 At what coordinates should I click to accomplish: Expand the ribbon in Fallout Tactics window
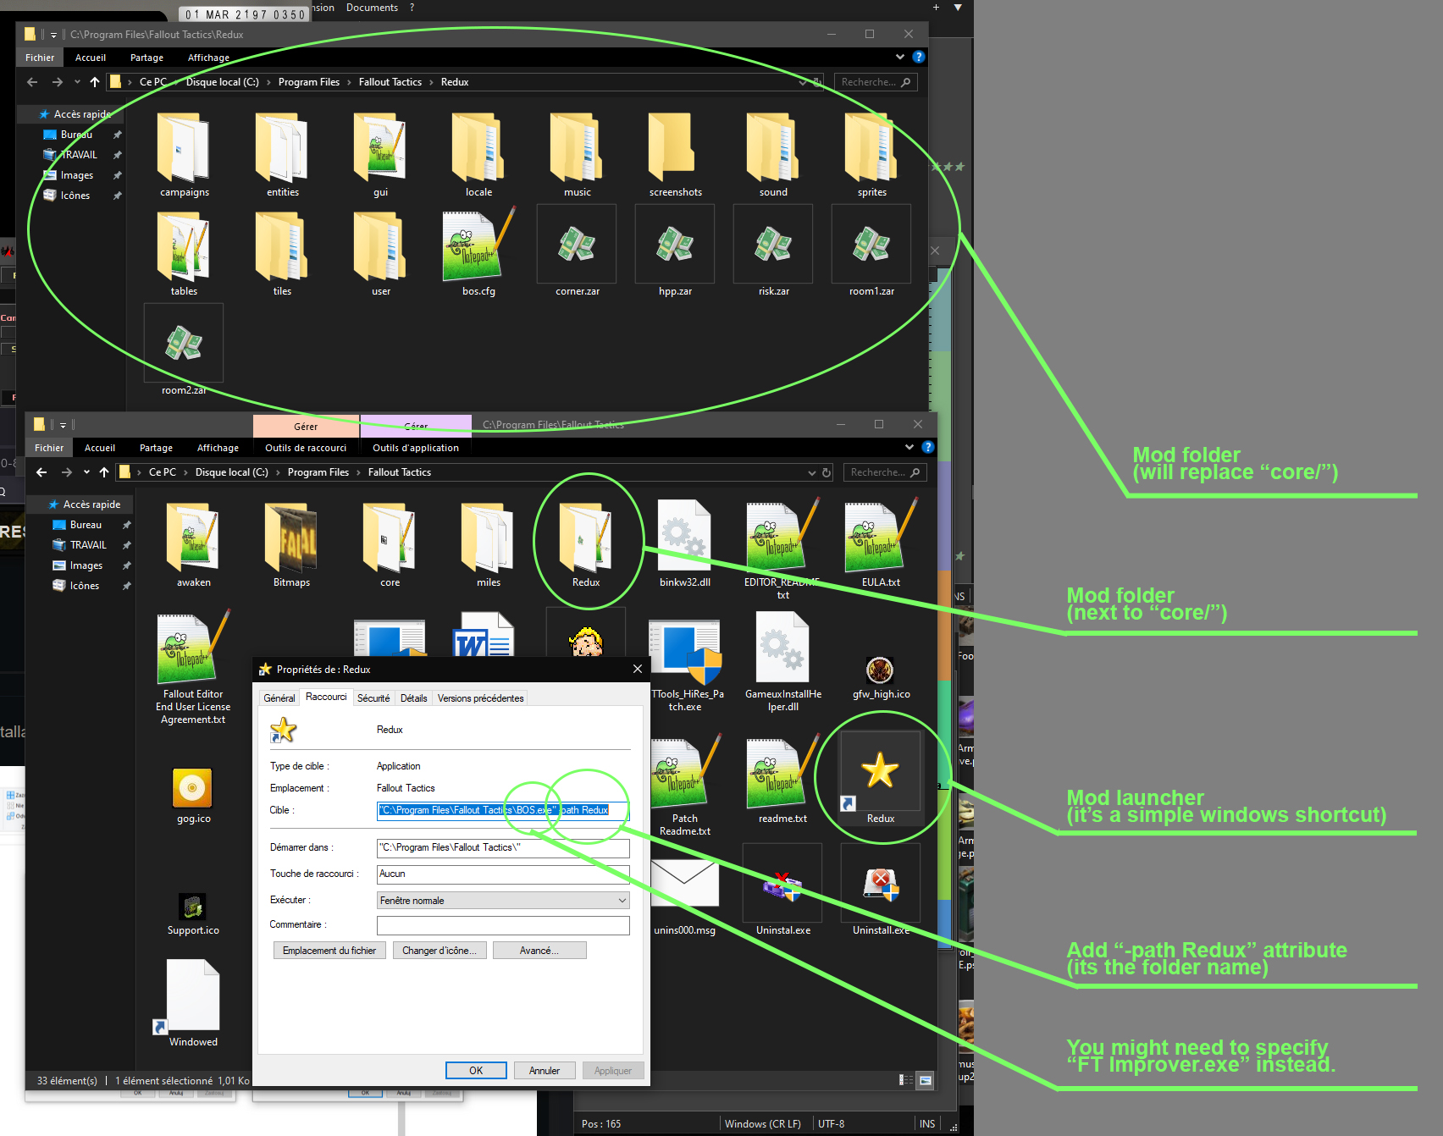tap(909, 448)
